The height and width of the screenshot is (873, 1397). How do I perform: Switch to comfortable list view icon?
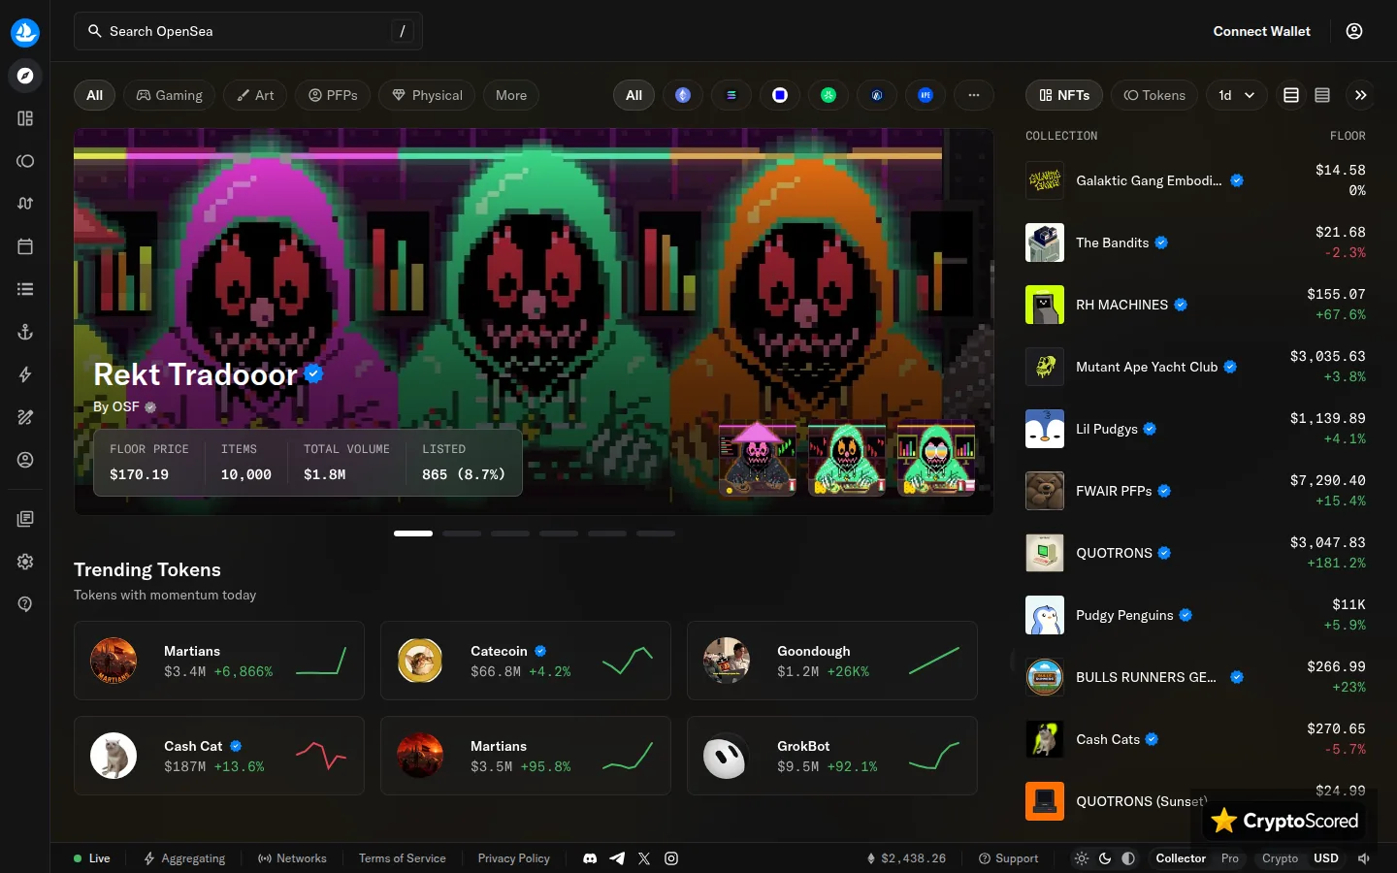tap(1291, 95)
